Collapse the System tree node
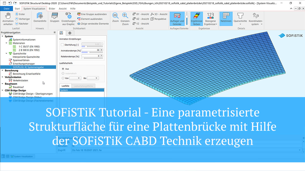Screen dimensions: 305x171 click(x=3, y=36)
